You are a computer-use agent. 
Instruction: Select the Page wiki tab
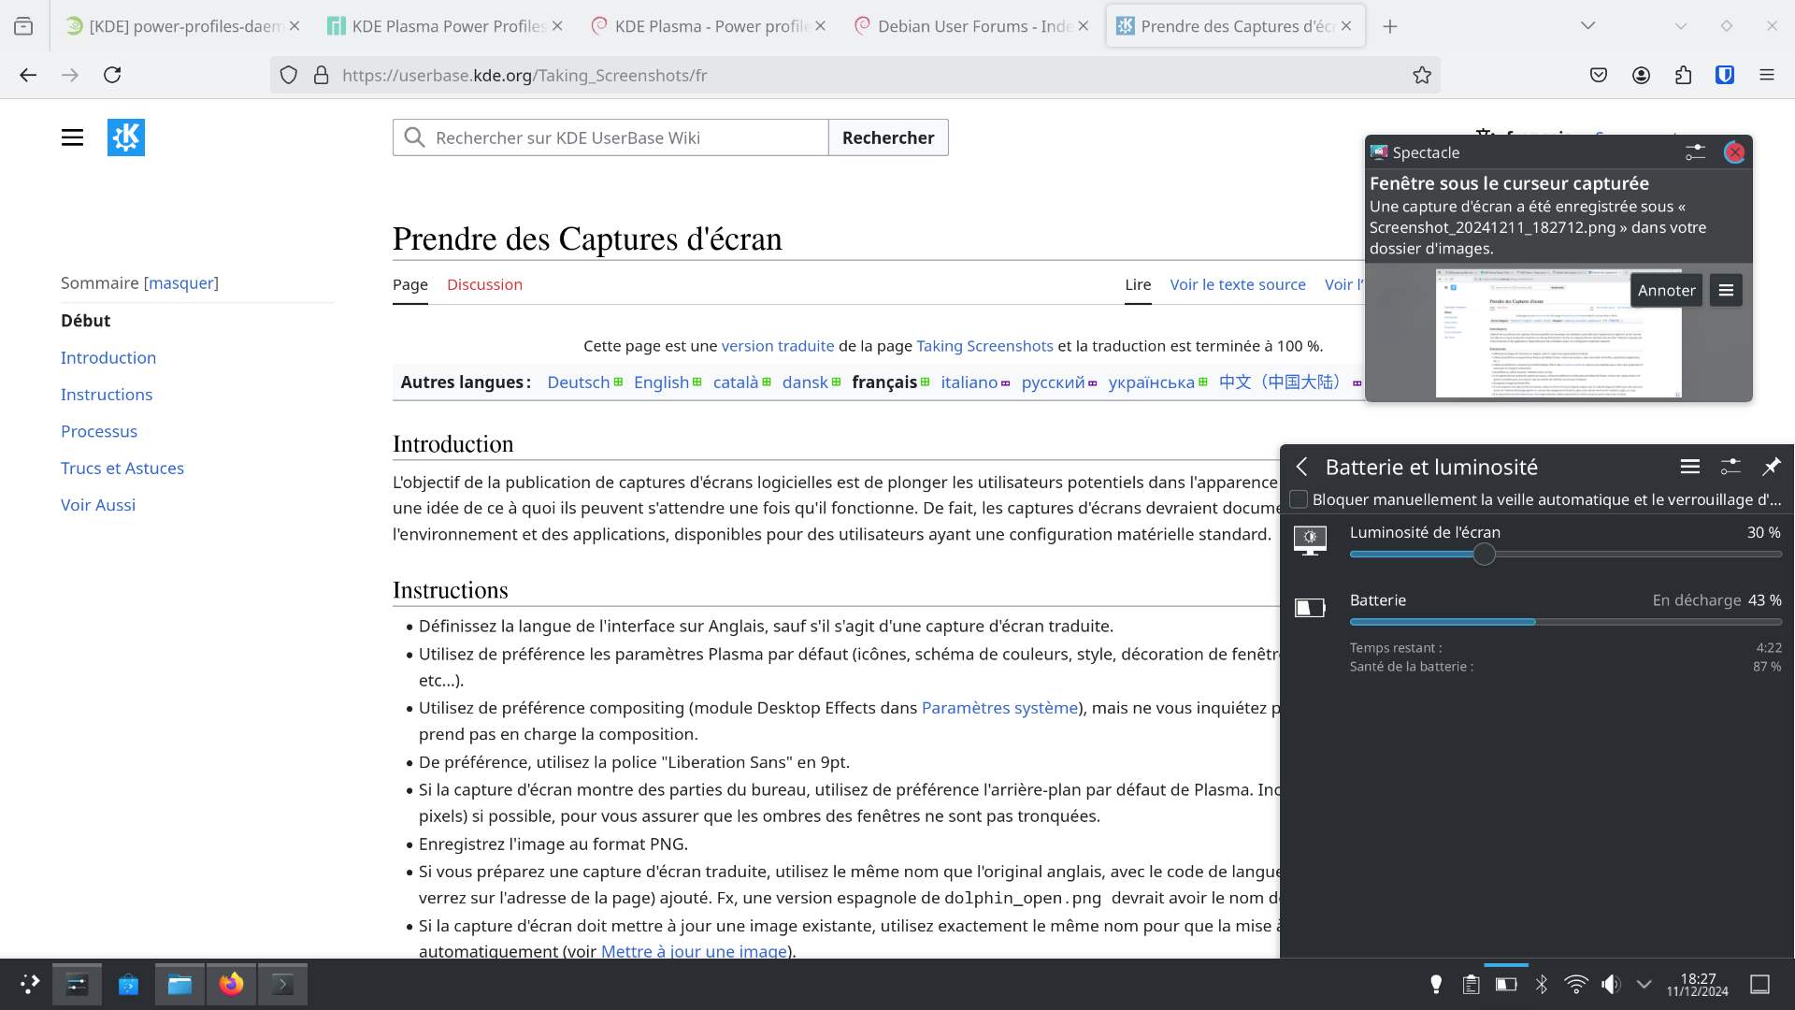point(410,284)
